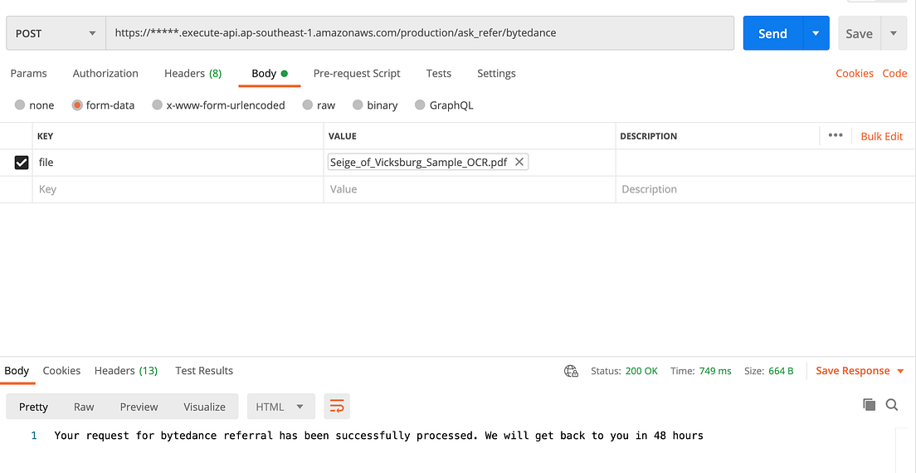Click the Seige_of_Vicksburg_Sample_OCR.pdf file value
Screen dimensions: 916x473
418,162
